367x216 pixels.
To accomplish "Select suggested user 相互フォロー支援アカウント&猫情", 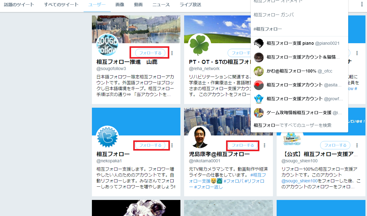I will [299, 57].
